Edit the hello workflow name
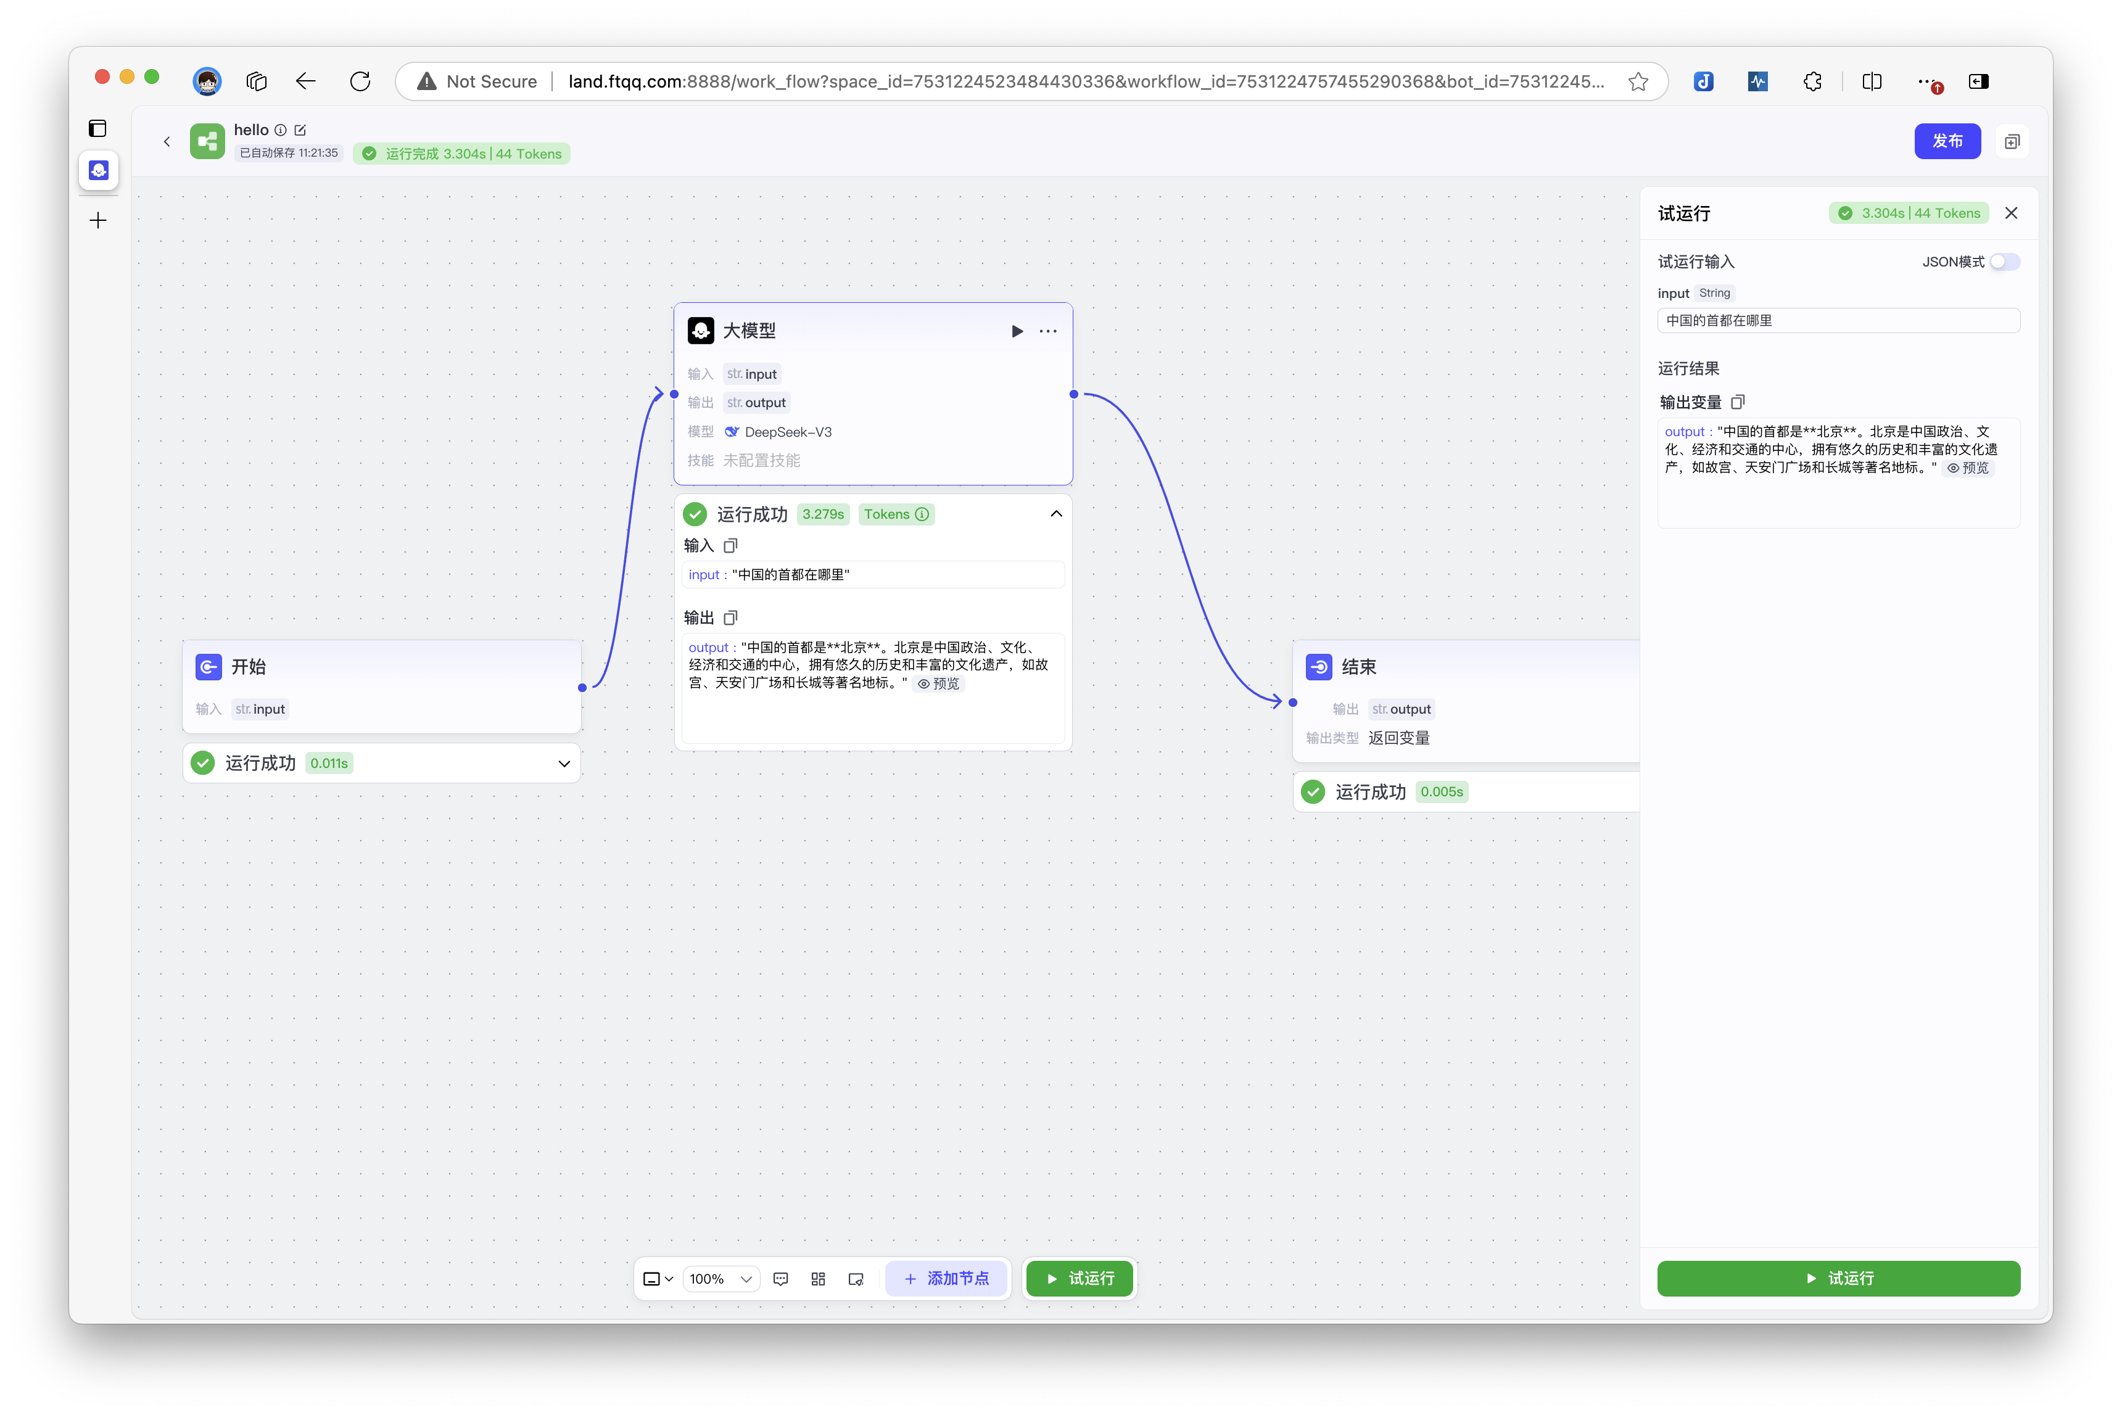The width and height of the screenshot is (2122, 1415). click(300, 130)
